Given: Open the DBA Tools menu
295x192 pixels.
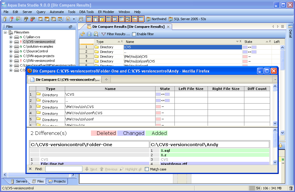Looking at the screenshot, I should click(86, 12).
